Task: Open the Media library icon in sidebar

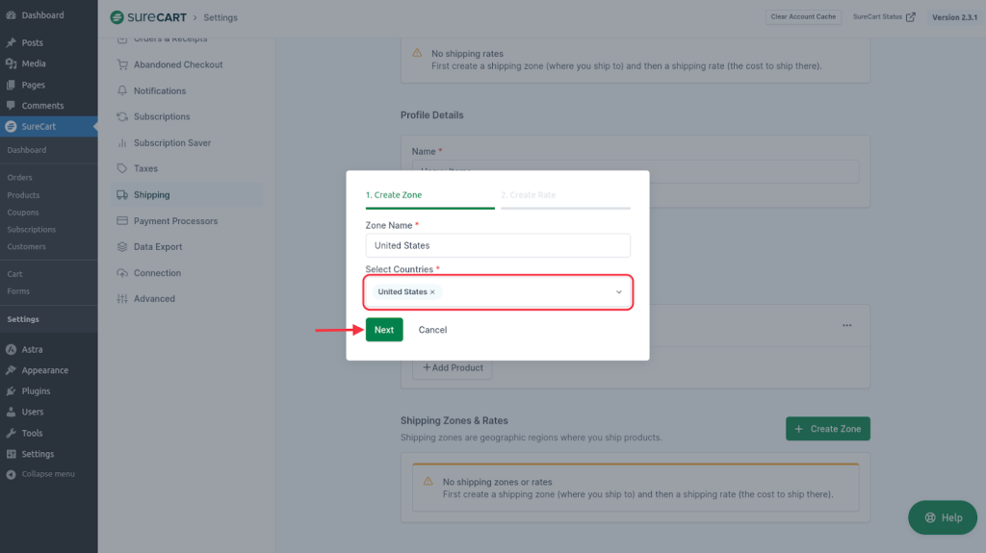Action: click(11, 63)
